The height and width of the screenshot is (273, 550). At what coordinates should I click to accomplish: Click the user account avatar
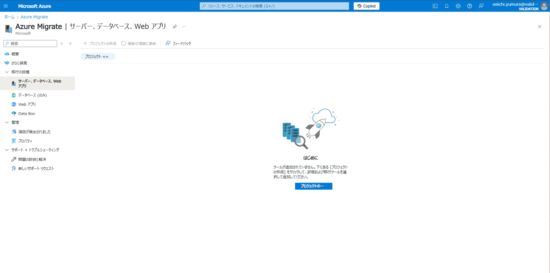click(x=544, y=6)
